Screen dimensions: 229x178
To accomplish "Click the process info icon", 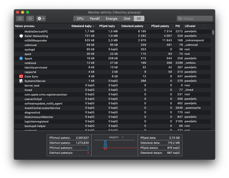I will (30, 18).
